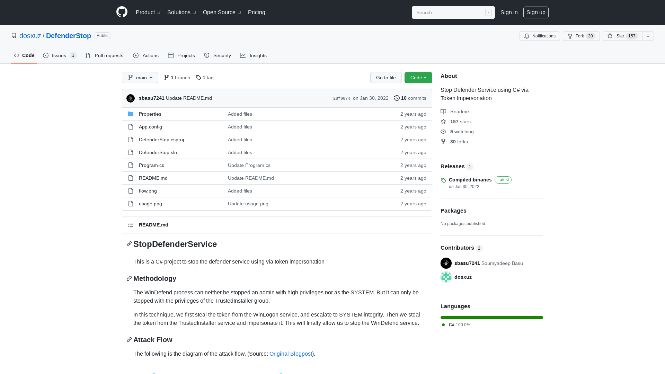Click the Sign up button
Image resolution: width=665 pixels, height=374 pixels.
point(536,12)
